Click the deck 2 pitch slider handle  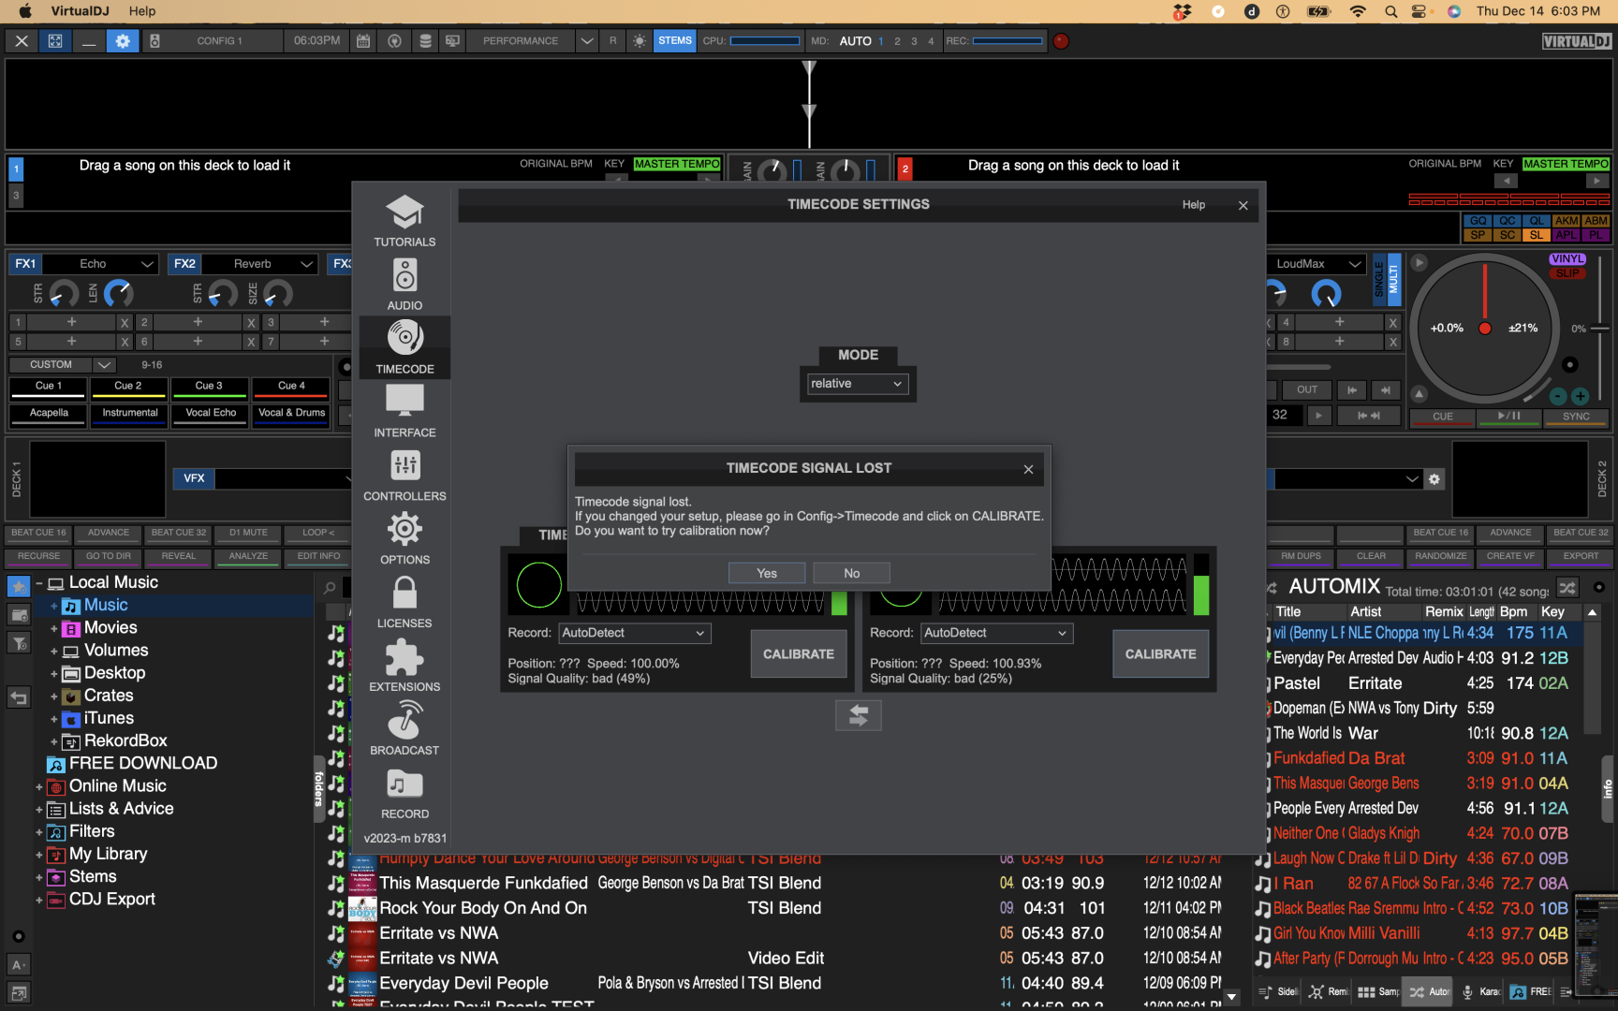tap(1599, 329)
